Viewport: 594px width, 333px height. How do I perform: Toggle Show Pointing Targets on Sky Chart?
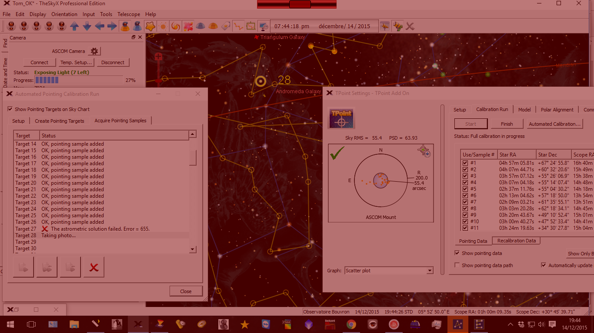(10, 109)
